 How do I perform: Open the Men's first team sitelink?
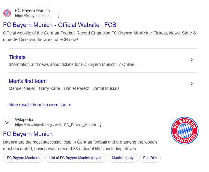28,81
